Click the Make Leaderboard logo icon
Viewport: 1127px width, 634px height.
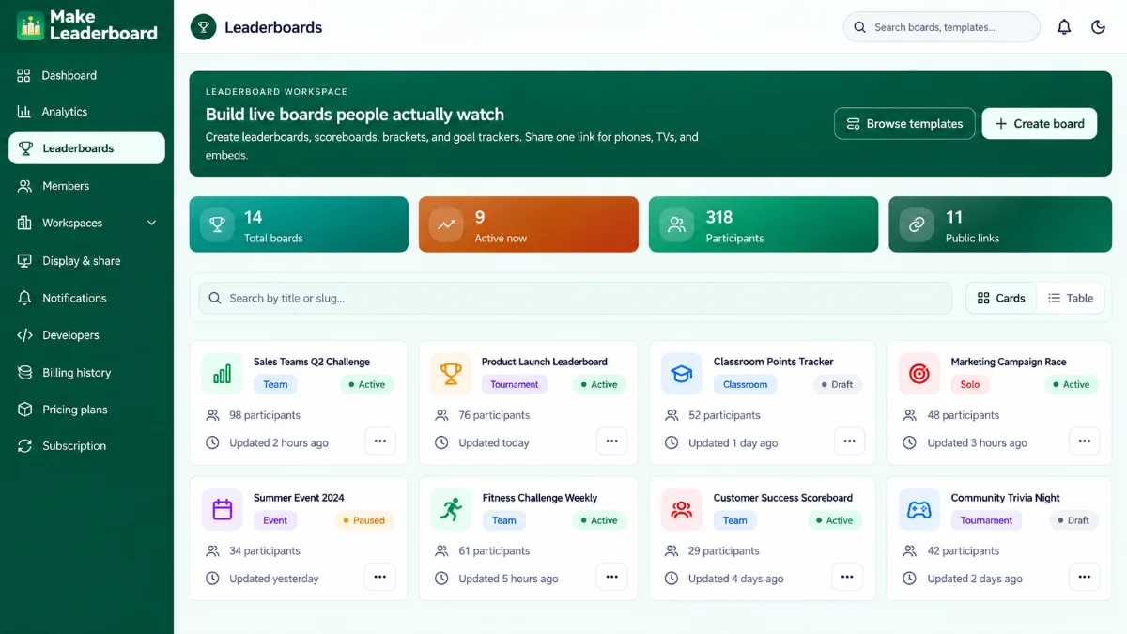click(x=31, y=25)
